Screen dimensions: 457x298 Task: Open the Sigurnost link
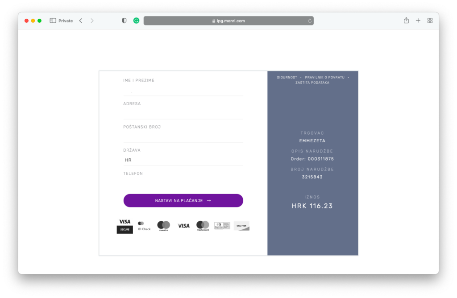[287, 77]
